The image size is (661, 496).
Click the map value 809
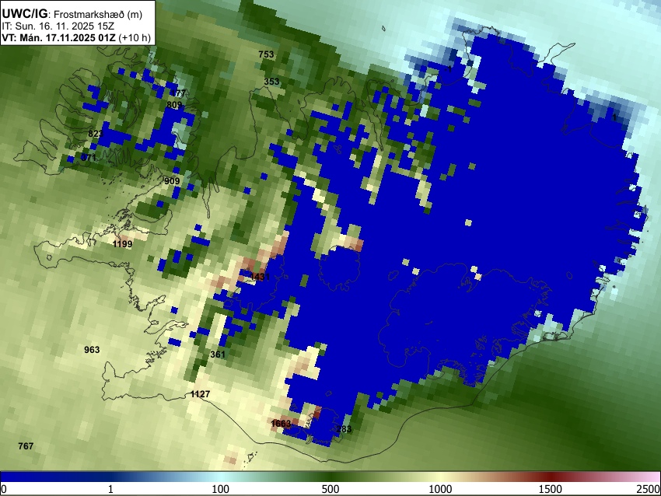pos(174,105)
